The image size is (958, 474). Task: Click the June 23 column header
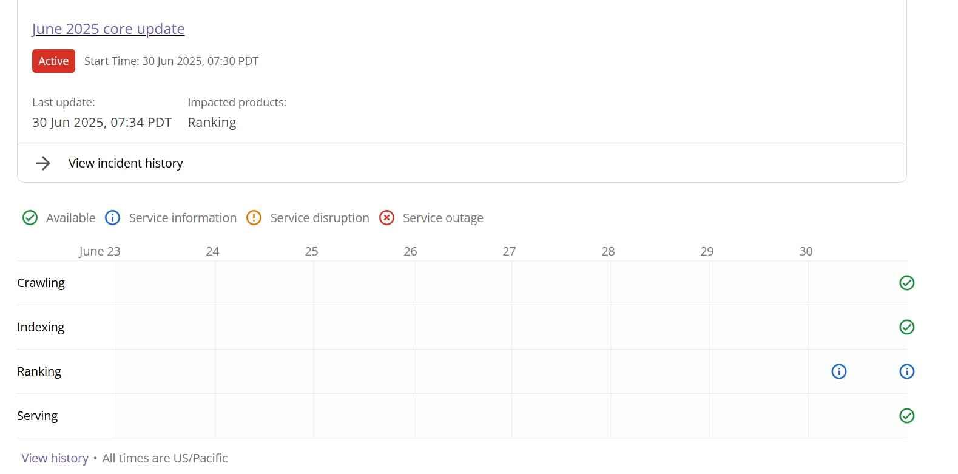(x=100, y=251)
